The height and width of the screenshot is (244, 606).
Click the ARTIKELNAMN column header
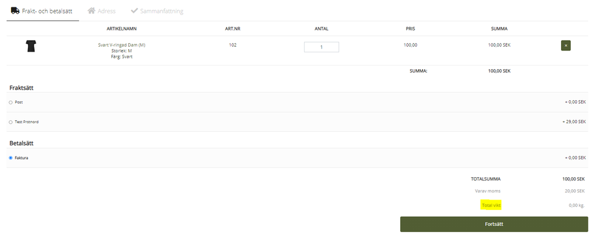[x=121, y=29]
